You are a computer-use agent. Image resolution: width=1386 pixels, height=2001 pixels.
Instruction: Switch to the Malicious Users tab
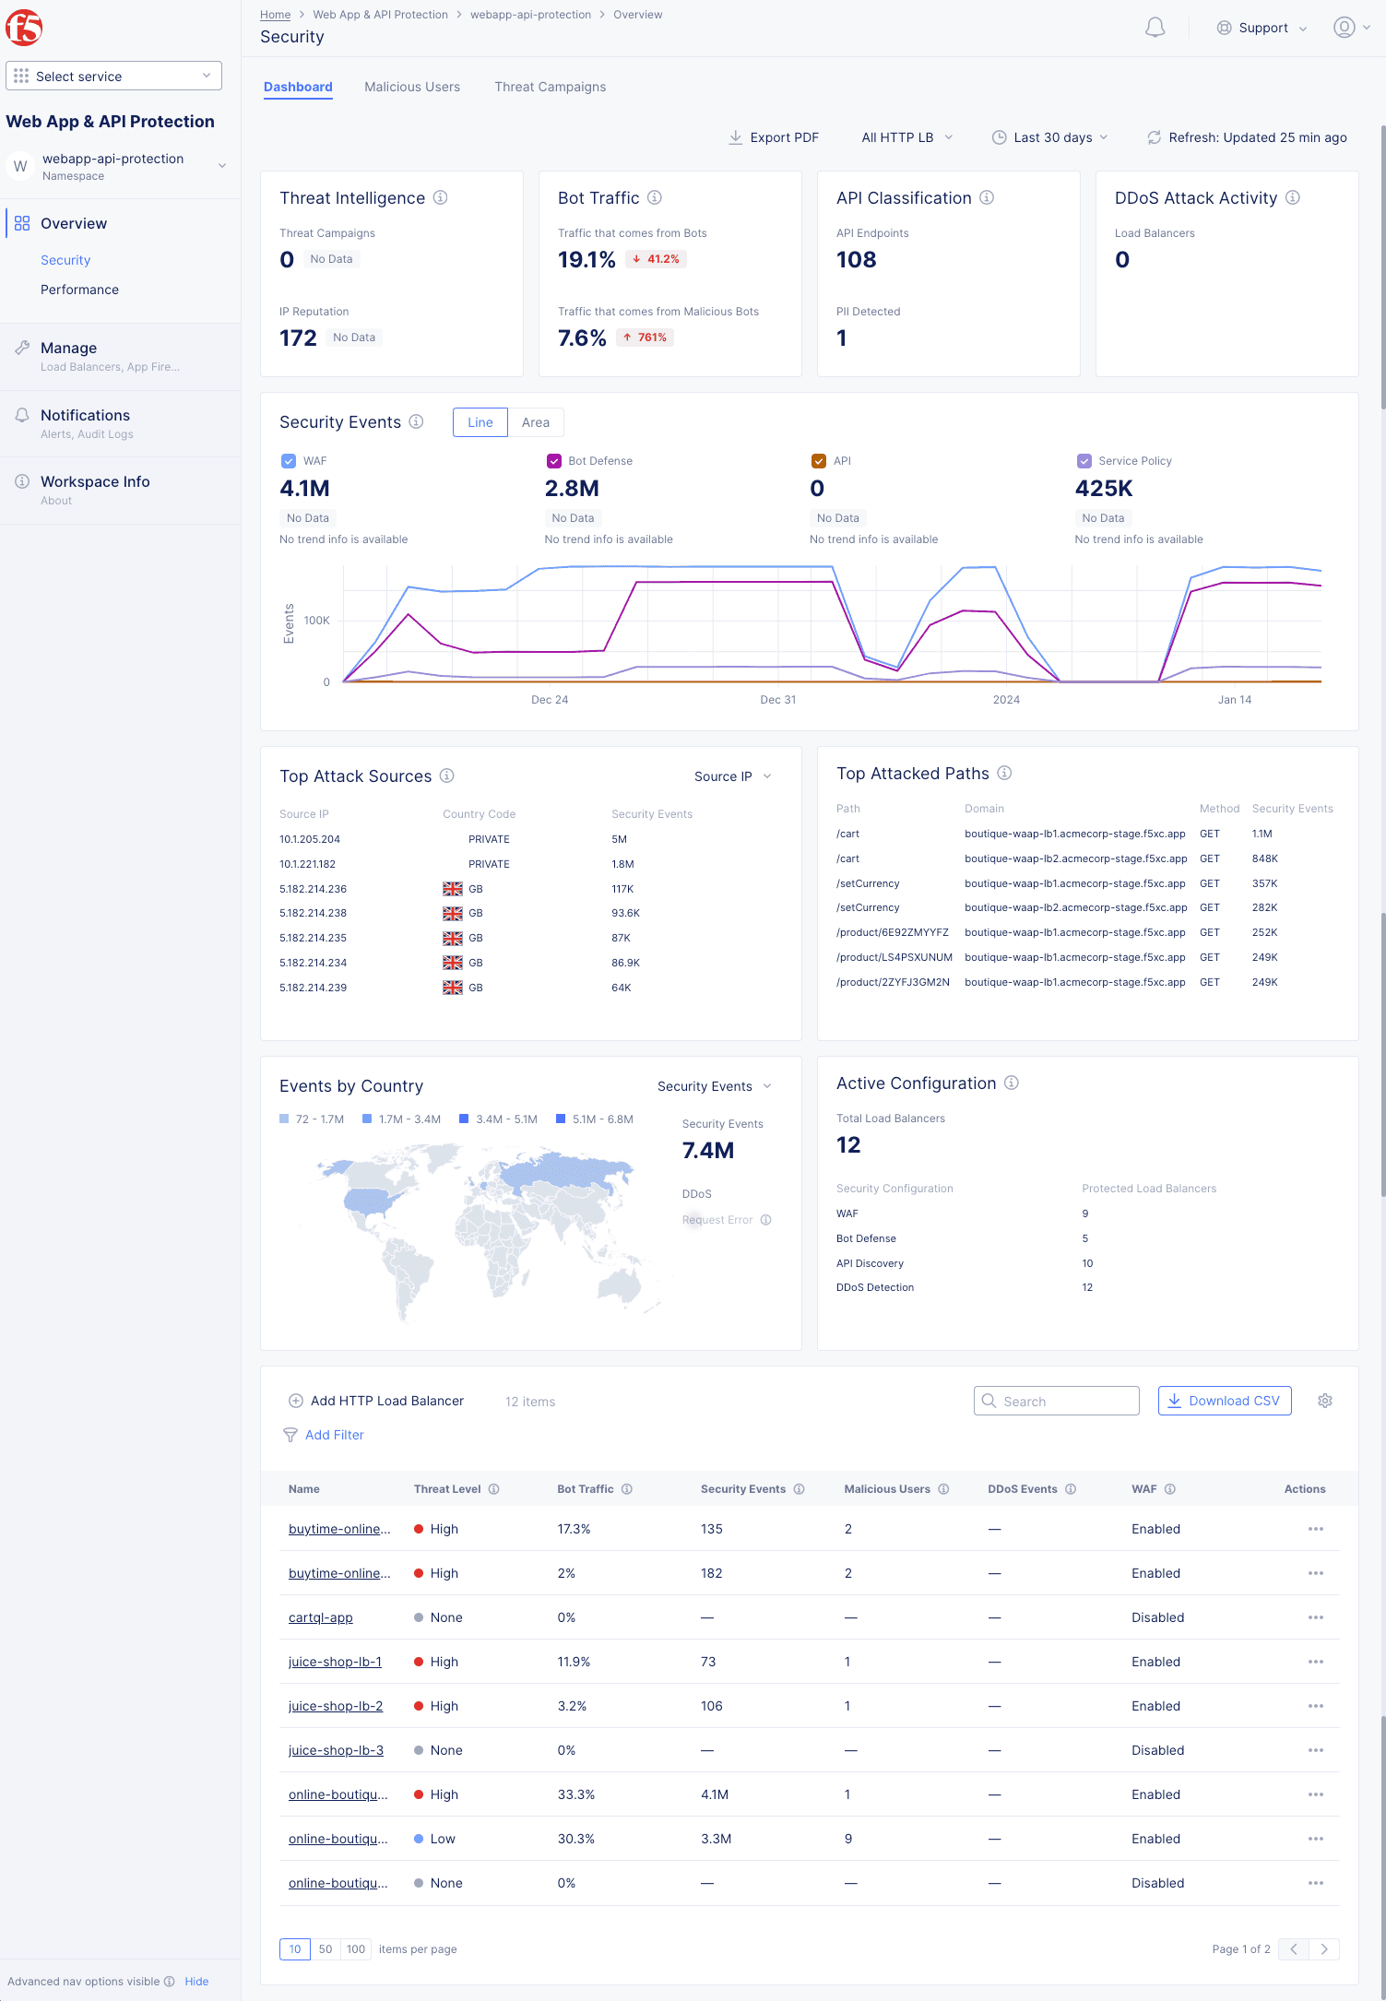click(x=412, y=87)
